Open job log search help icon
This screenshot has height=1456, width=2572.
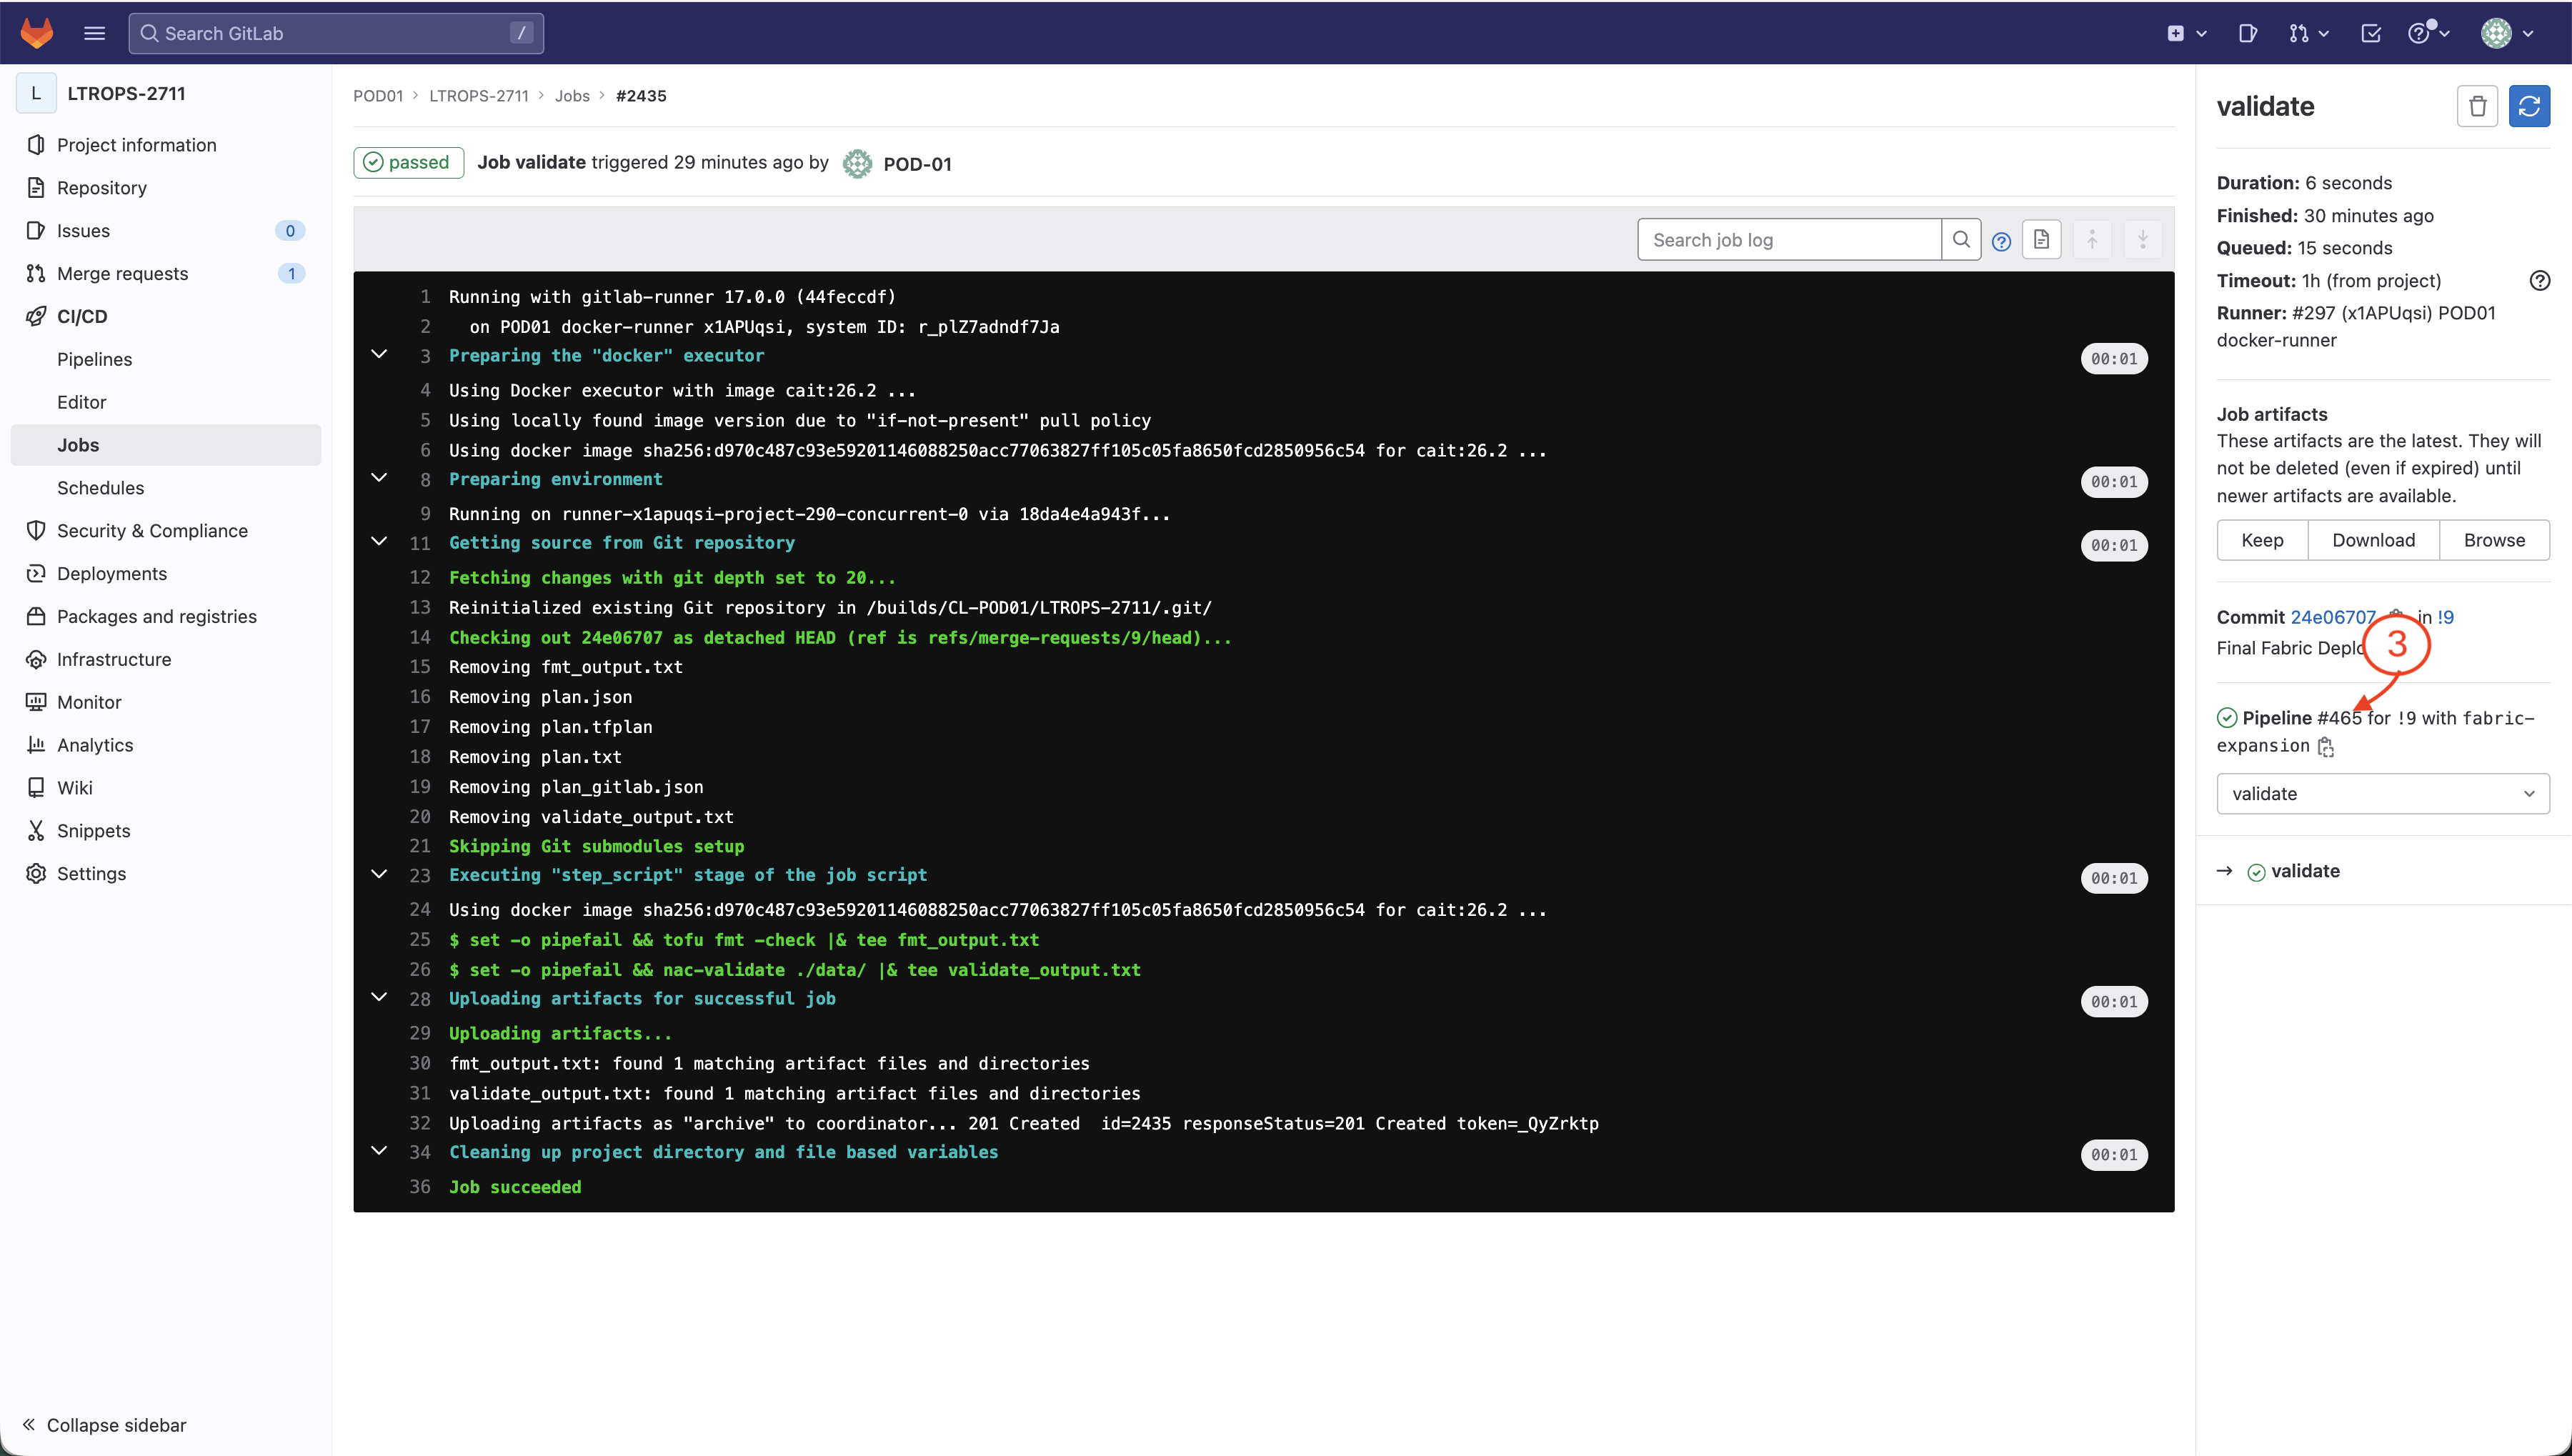[x=2001, y=241]
